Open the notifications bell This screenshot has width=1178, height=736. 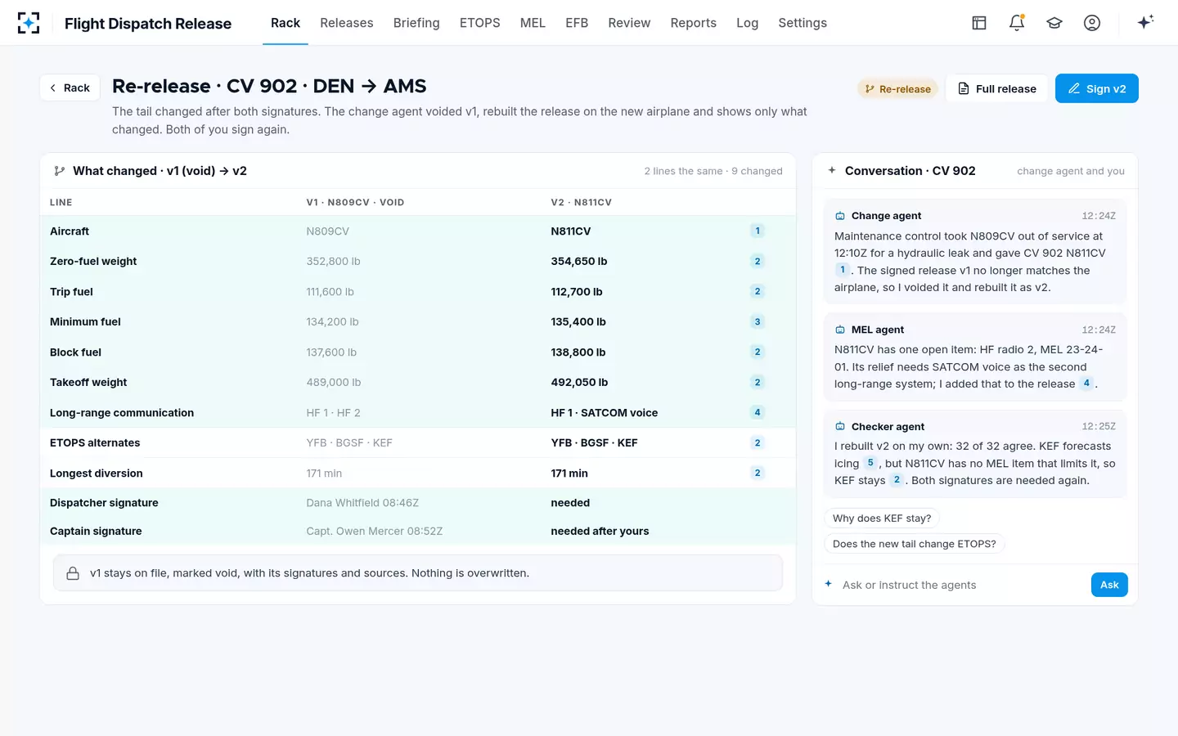pos(1017,23)
